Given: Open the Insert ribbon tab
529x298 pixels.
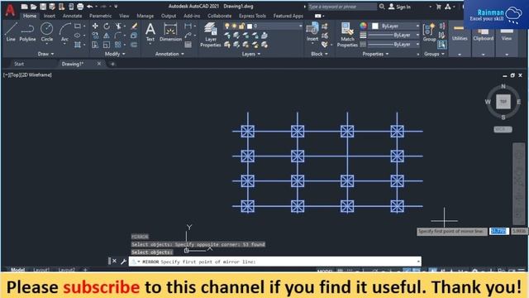Looking at the screenshot, I should (50, 16).
